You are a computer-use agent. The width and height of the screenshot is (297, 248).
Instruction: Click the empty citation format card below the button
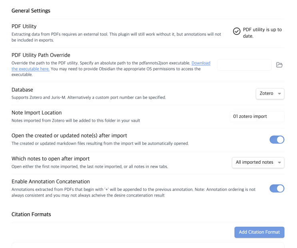click(x=148, y=244)
